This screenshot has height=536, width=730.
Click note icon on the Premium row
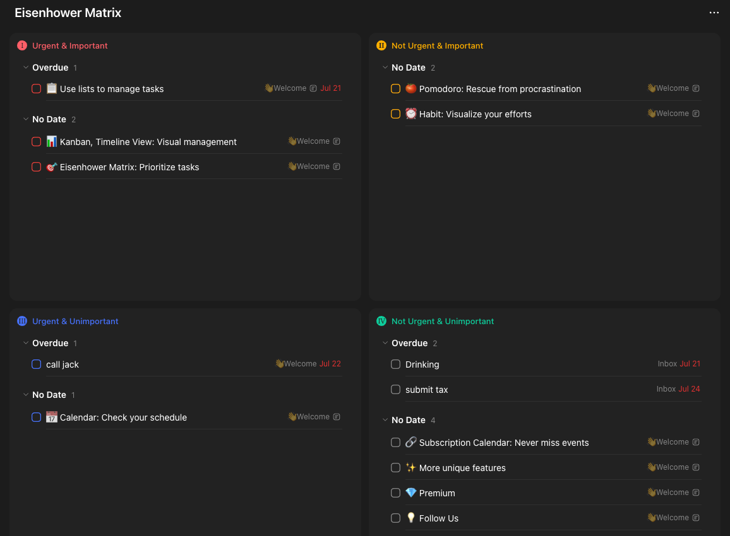pyautogui.click(x=696, y=492)
